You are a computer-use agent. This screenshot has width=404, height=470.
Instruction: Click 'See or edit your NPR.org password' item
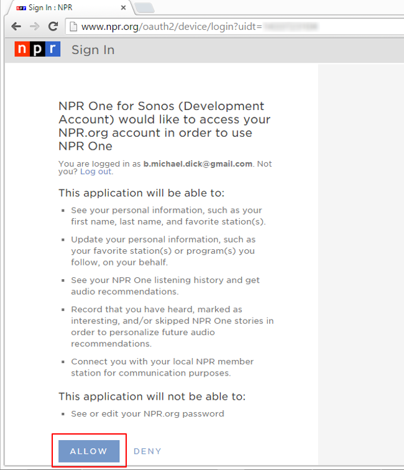coord(147,414)
